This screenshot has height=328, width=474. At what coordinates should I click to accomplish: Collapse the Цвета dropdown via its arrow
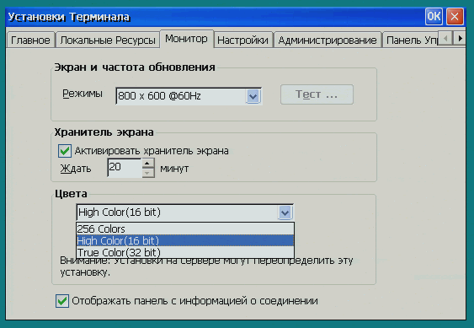click(x=285, y=212)
